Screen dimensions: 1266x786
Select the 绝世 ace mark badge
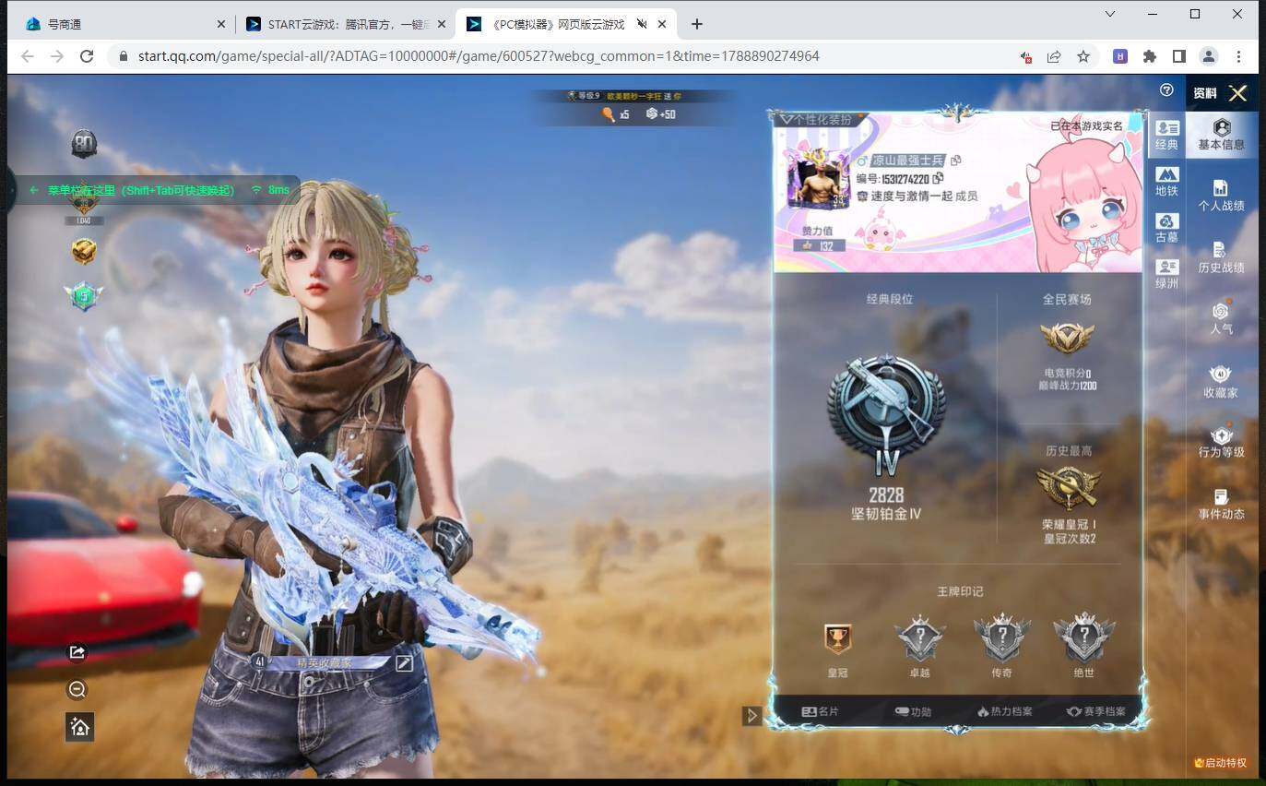[1084, 637]
